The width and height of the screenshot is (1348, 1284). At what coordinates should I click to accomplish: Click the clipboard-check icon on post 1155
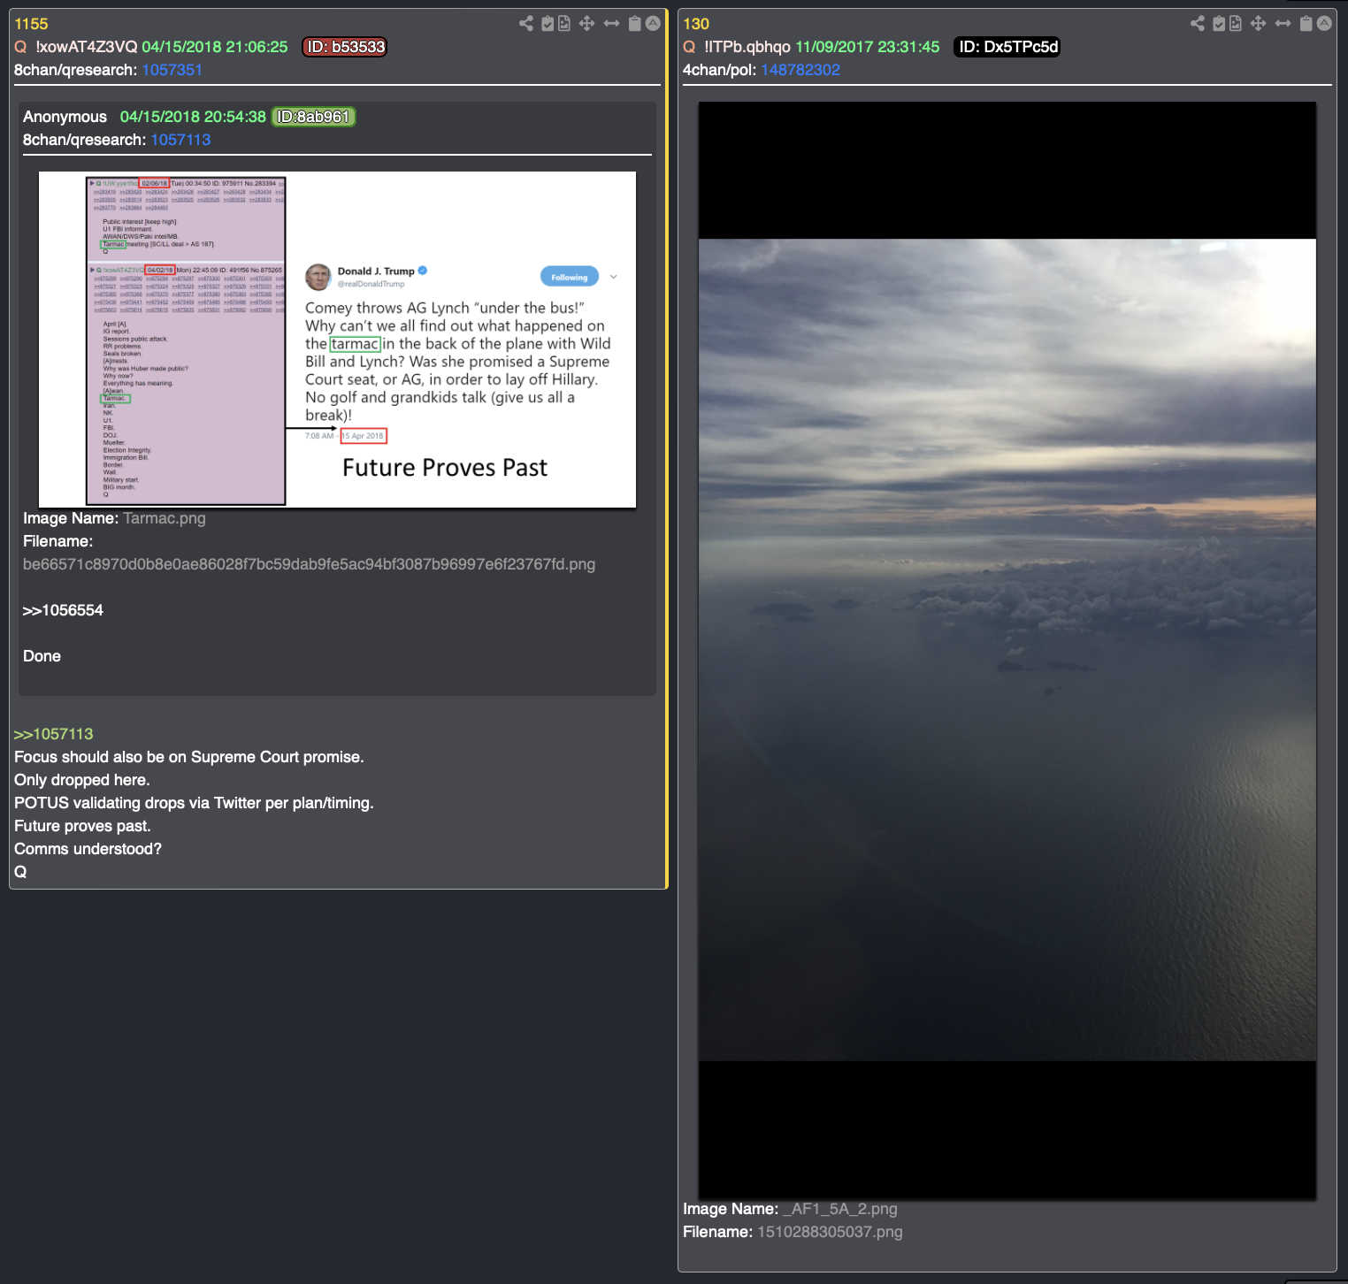pyautogui.click(x=548, y=24)
